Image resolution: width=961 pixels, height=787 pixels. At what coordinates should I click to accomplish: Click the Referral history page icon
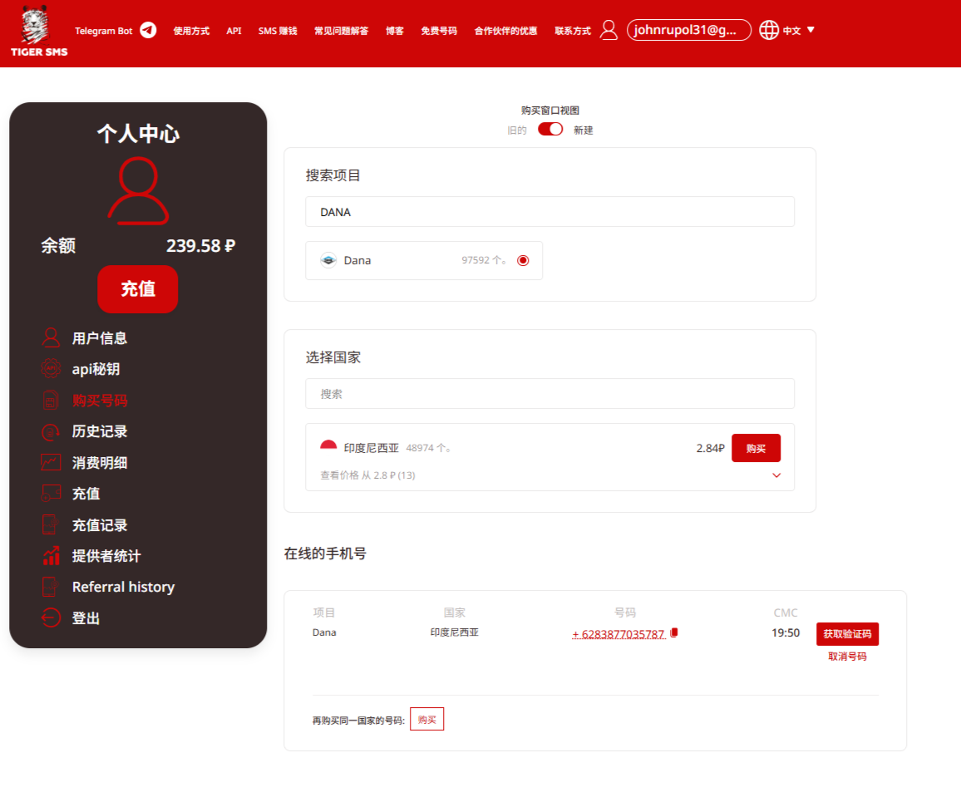point(51,587)
